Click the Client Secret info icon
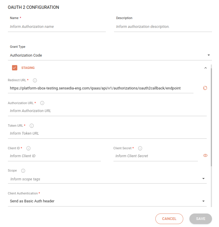The height and width of the screenshot is (227, 219). 140,148
